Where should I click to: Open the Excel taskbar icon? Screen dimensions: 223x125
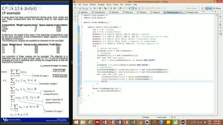(133, 122)
